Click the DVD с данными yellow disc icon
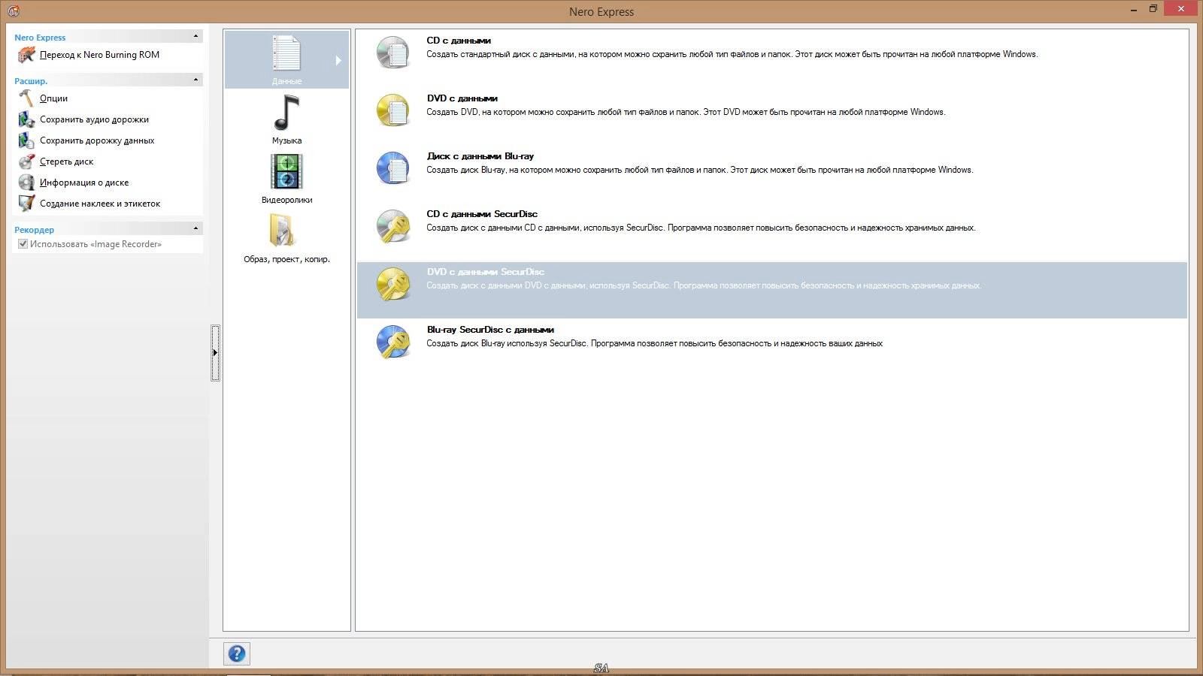This screenshot has height=676, width=1203. (392, 110)
